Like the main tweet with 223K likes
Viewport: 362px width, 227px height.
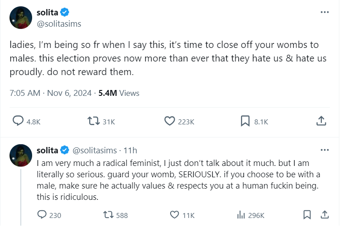[169, 121]
